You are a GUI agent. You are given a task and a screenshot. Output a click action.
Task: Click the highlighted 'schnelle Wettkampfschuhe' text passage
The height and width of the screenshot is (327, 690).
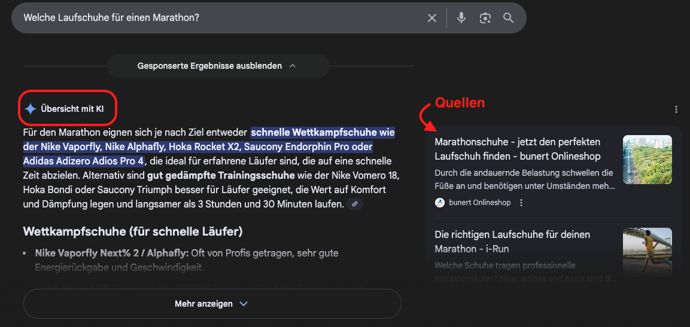tap(322, 133)
